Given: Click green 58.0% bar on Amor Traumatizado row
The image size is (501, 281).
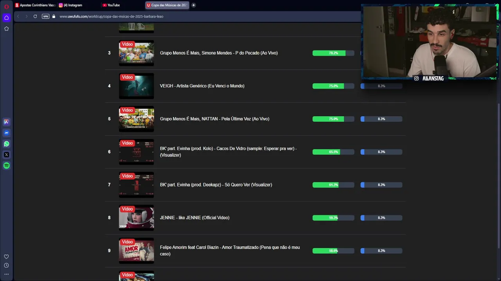Looking at the screenshot, I should (333, 251).
